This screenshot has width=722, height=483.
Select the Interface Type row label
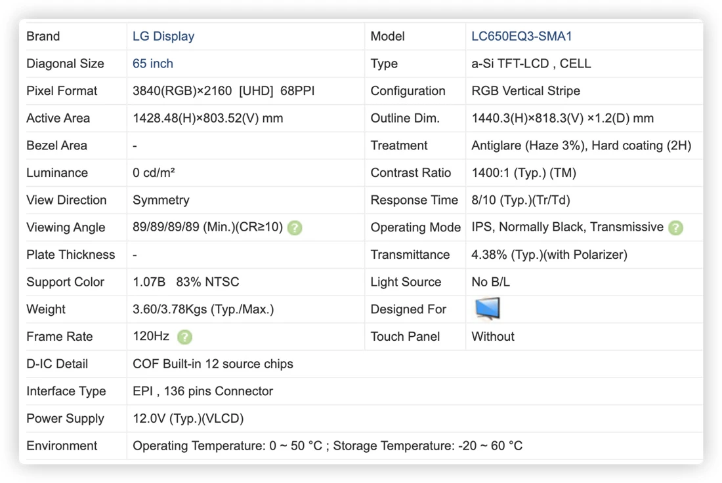(66, 391)
